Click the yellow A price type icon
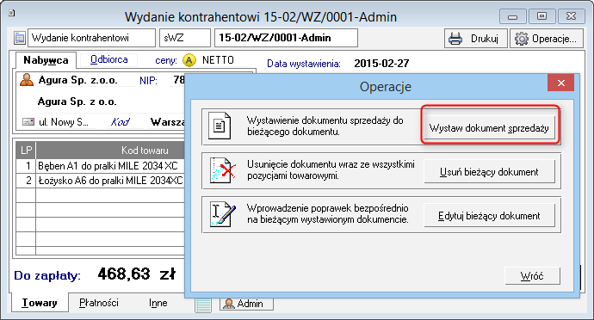Image resolution: width=594 pixels, height=320 pixels. click(x=189, y=60)
